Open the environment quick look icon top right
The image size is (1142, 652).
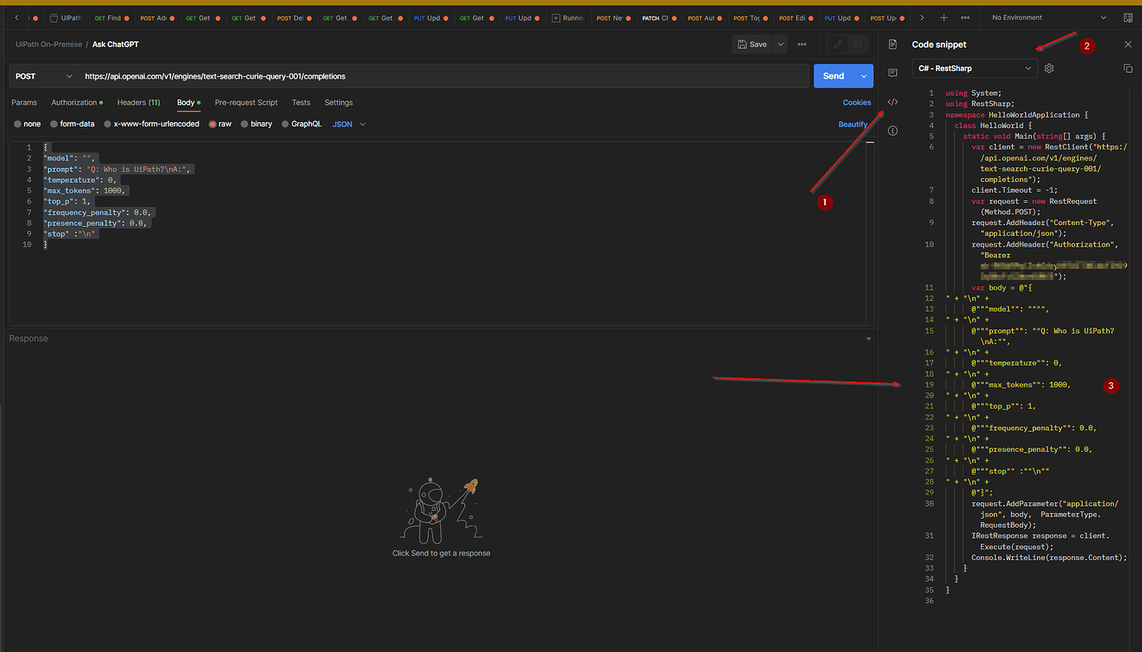pyautogui.click(x=1128, y=17)
